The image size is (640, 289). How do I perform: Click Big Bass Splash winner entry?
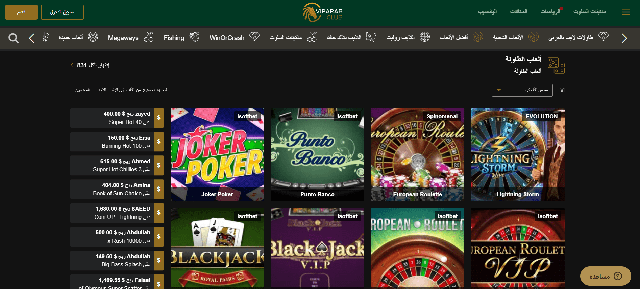pyautogui.click(x=117, y=260)
